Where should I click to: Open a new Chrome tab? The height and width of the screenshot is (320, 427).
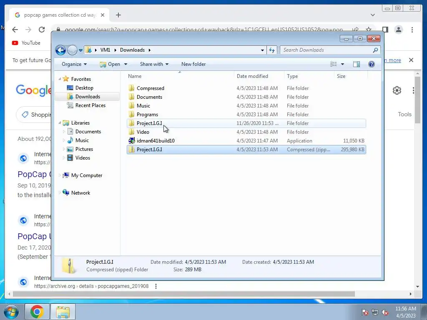pyautogui.click(x=118, y=15)
